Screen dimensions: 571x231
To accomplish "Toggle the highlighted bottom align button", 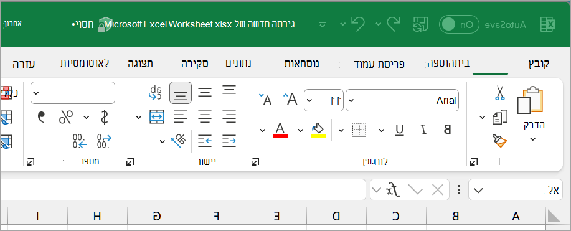I will pyautogui.click(x=181, y=93).
